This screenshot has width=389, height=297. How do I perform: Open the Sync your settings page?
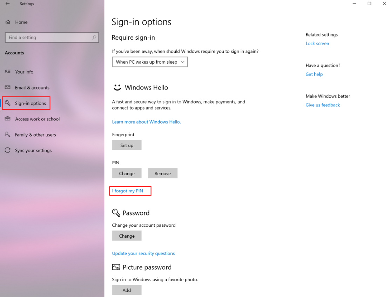click(33, 150)
